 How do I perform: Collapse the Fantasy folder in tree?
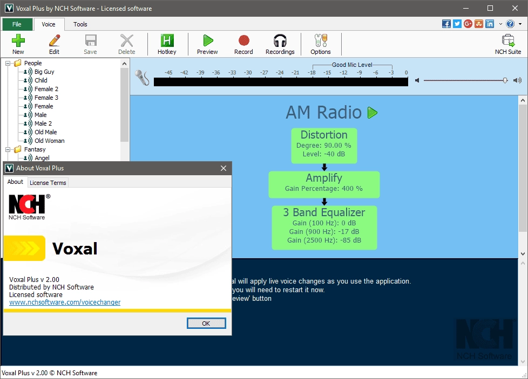(8, 149)
